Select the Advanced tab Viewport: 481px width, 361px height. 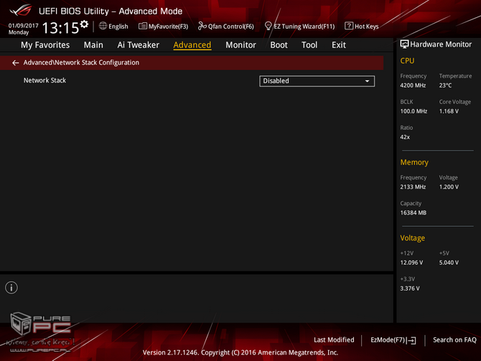click(x=192, y=45)
